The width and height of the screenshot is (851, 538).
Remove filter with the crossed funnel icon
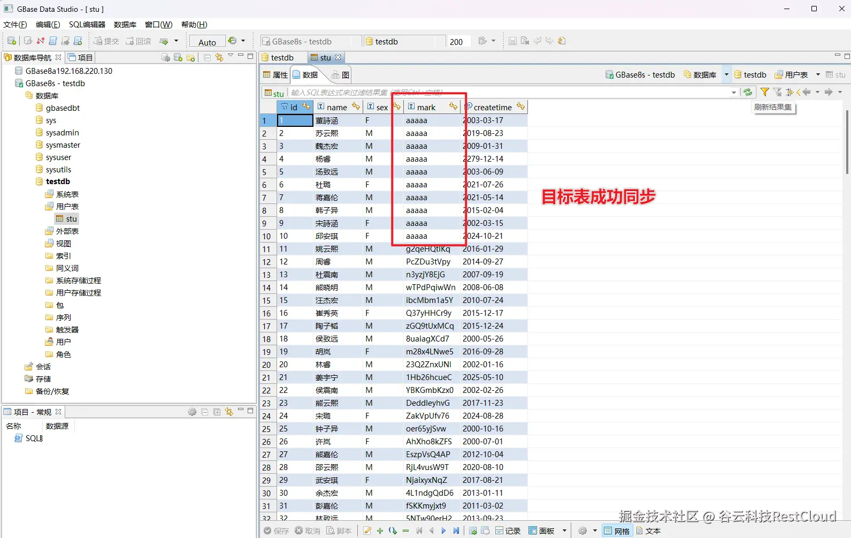pyautogui.click(x=777, y=92)
